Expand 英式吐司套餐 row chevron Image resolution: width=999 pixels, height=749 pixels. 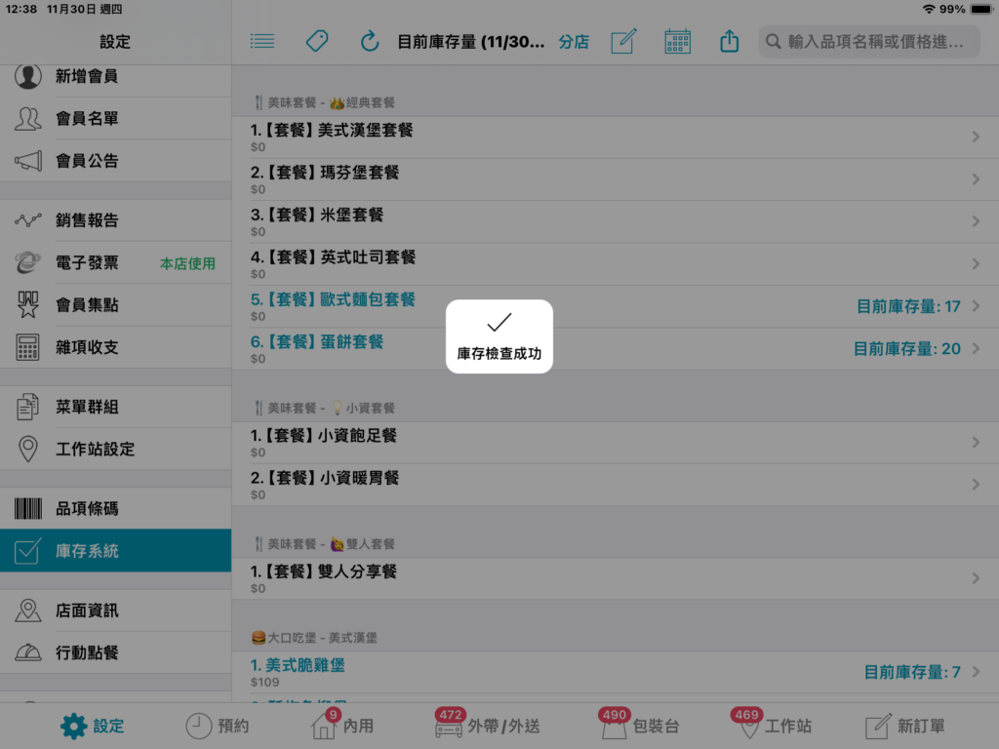click(x=976, y=263)
